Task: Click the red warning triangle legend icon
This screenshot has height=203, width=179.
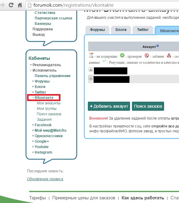Action: tap(169, 55)
